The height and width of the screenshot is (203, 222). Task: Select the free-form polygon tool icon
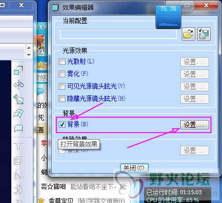(18, 99)
